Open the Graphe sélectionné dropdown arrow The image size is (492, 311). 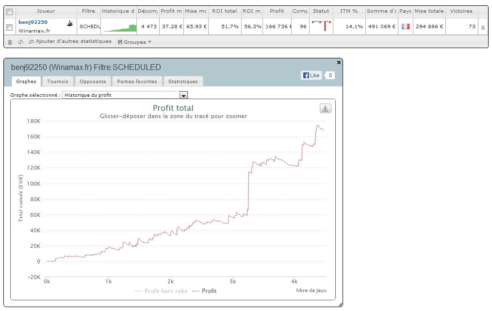pos(183,95)
